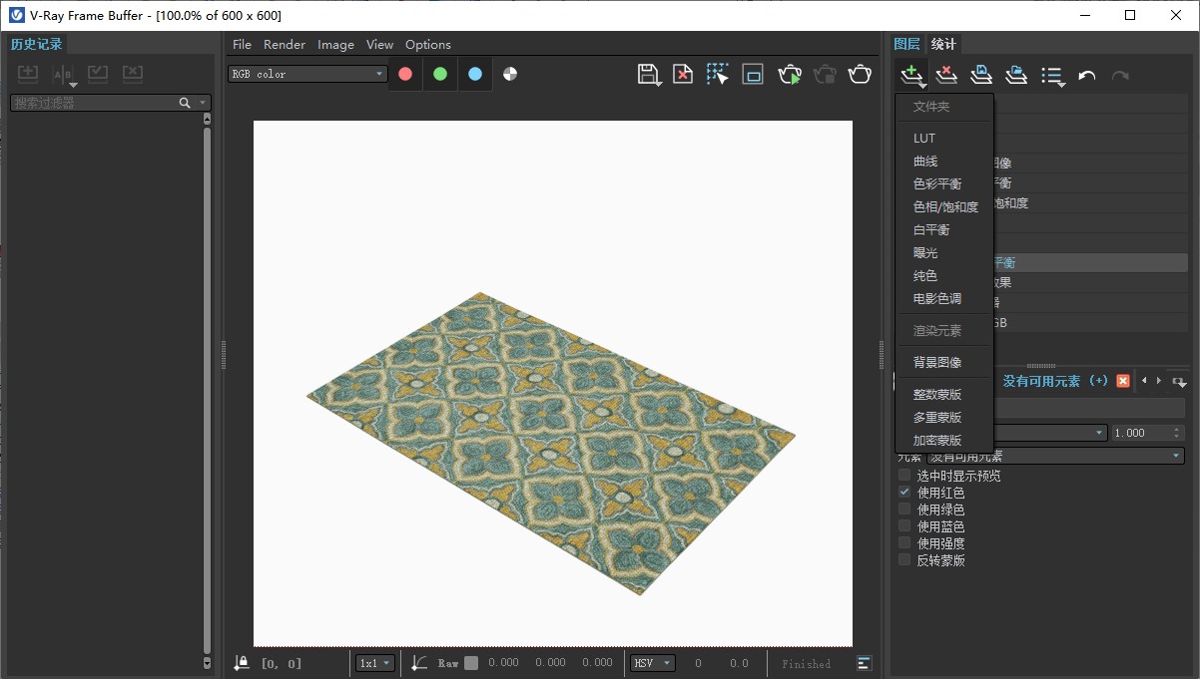Viewport: 1200px width, 679px height.
Task: Check the 反转蒙版 checkbox
Action: [904, 560]
